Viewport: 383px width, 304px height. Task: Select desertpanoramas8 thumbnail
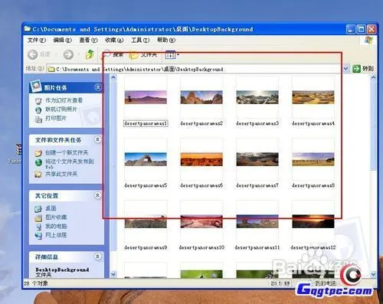pos(313,159)
